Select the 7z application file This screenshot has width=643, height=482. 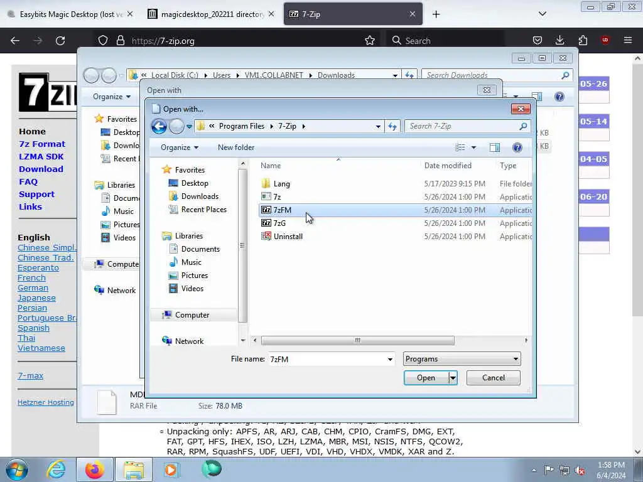(x=396, y=196)
